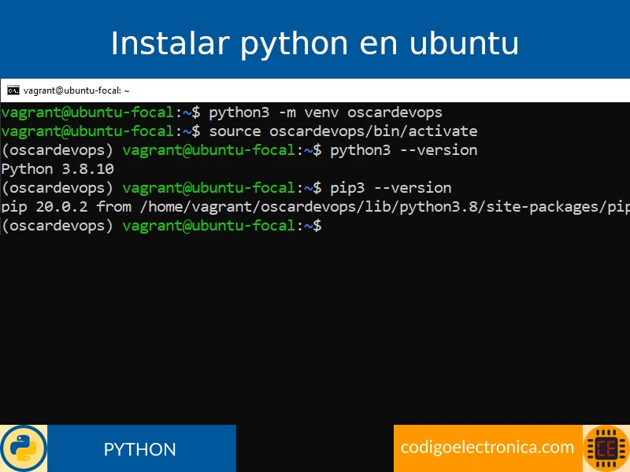Image resolution: width=630 pixels, height=472 pixels.
Task: Click the PYTHON label banner
Action: (x=140, y=448)
